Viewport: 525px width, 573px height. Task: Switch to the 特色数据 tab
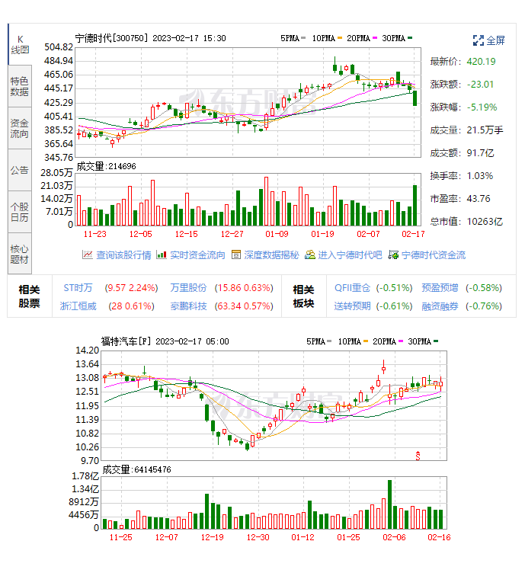tap(20, 86)
